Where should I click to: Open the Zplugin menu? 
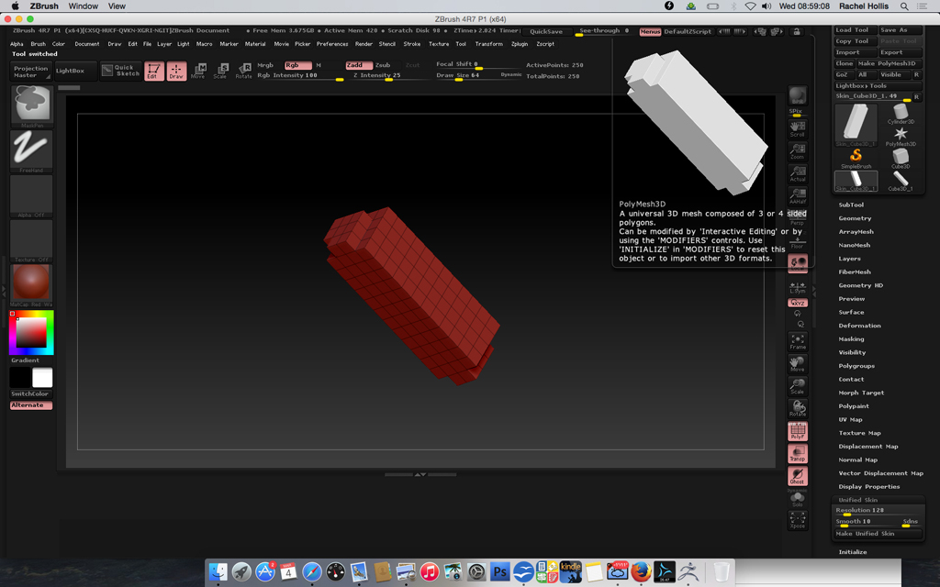coord(520,44)
